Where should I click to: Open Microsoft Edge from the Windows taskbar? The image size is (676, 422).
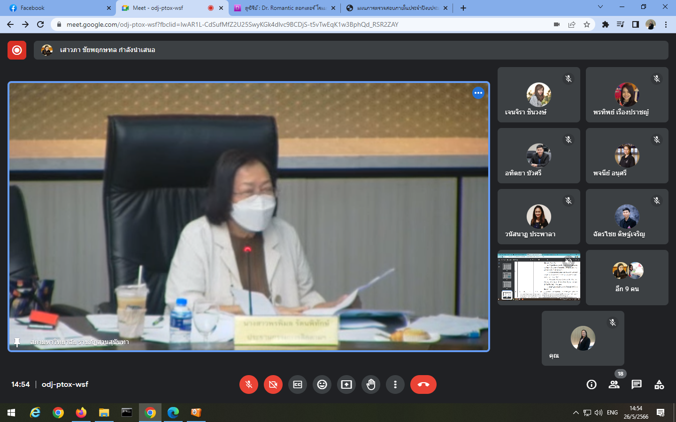173,413
